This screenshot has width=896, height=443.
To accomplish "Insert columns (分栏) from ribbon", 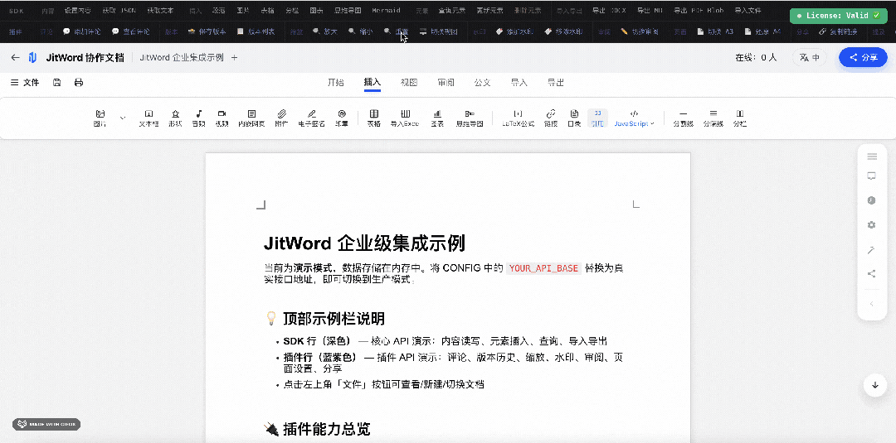I will click(740, 118).
